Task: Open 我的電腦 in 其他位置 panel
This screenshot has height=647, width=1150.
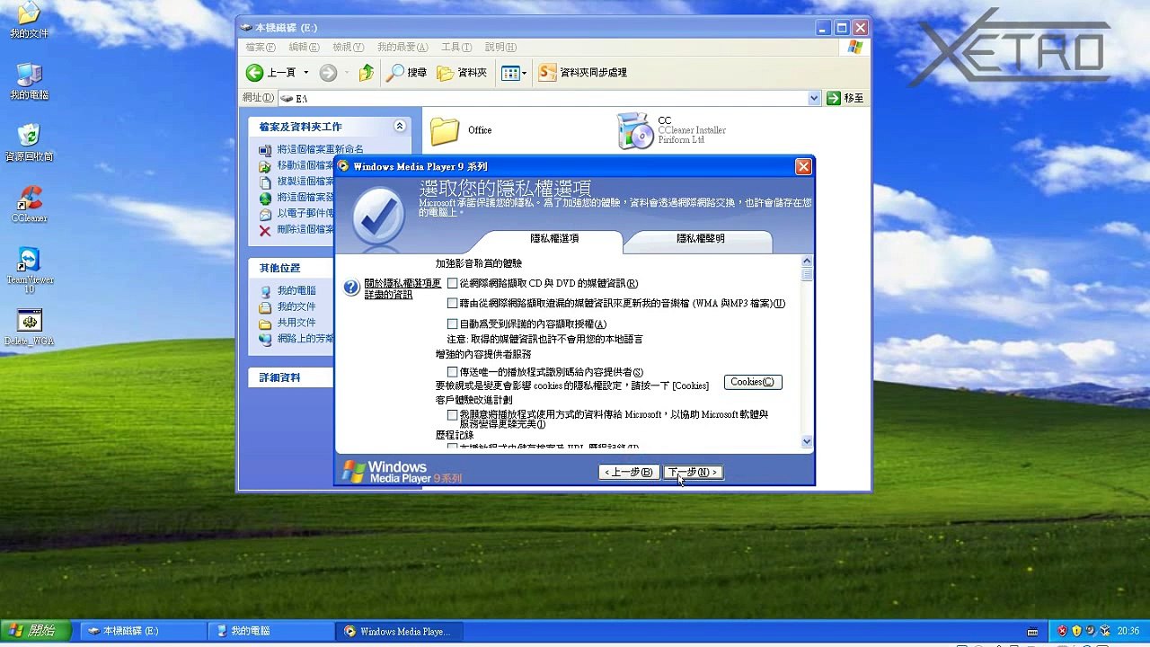Action: click(x=296, y=291)
